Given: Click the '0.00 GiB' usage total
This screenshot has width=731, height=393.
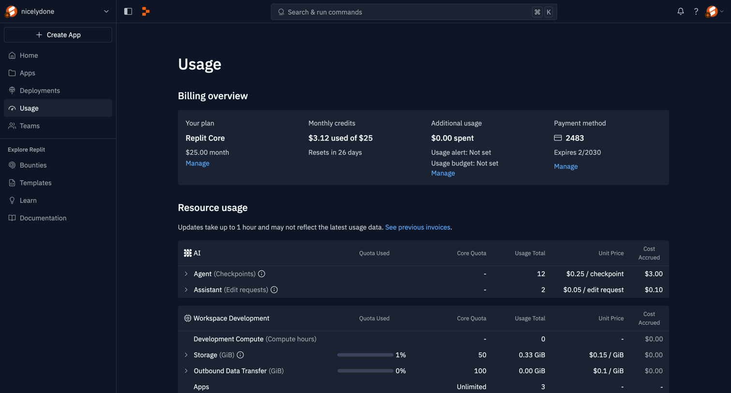Looking at the screenshot, I should coord(532,371).
